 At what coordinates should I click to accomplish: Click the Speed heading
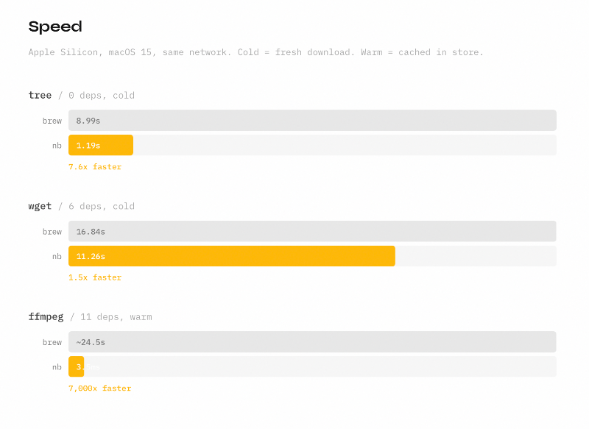pyautogui.click(x=55, y=27)
